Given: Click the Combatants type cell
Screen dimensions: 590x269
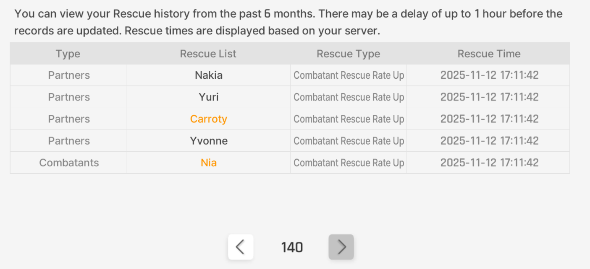Looking at the screenshot, I should tap(69, 163).
